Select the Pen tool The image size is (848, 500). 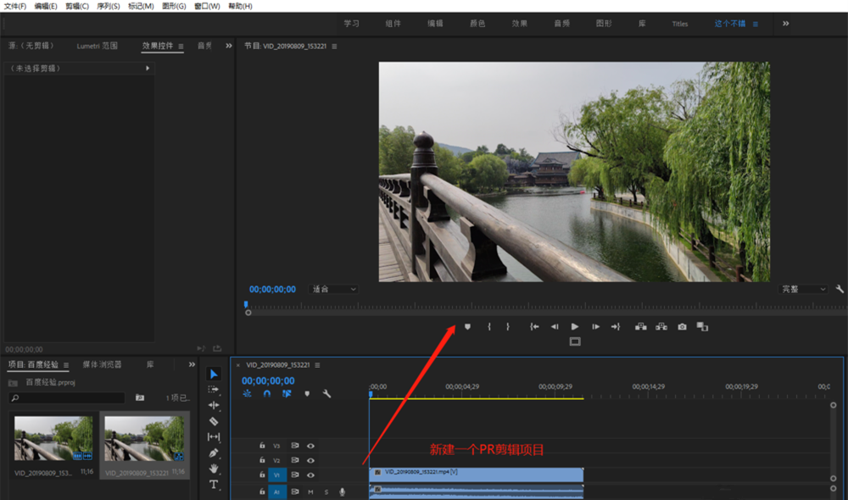tap(214, 453)
